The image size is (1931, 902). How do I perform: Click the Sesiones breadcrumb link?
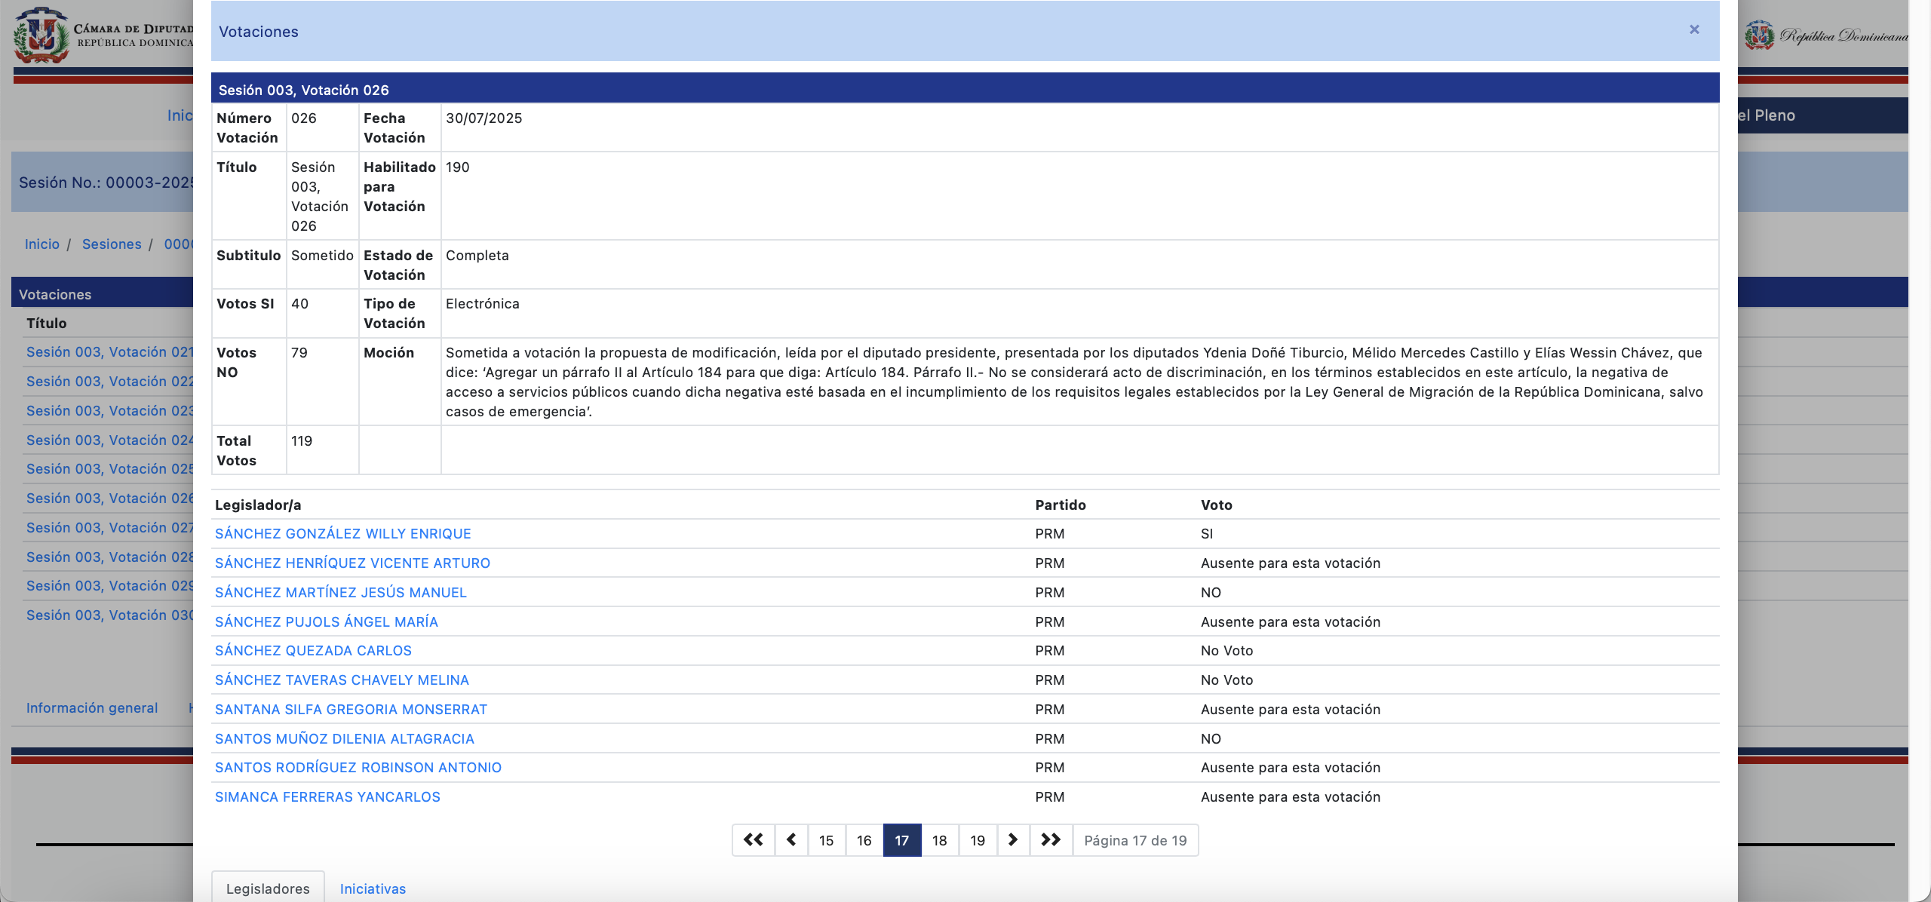[x=112, y=244]
